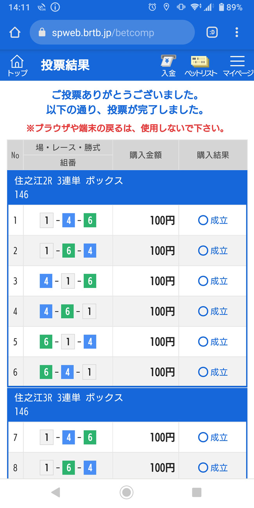254x508 pixels.
Task: Tap the browser home icon
Action: click(15, 32)
